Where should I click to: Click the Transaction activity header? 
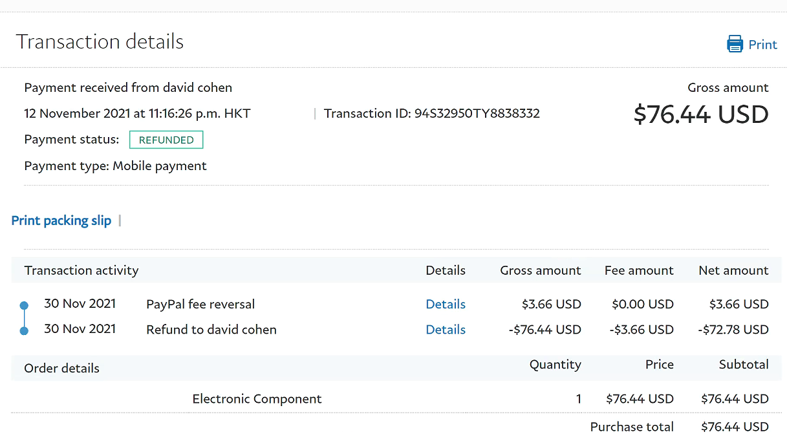click(81, 270)
